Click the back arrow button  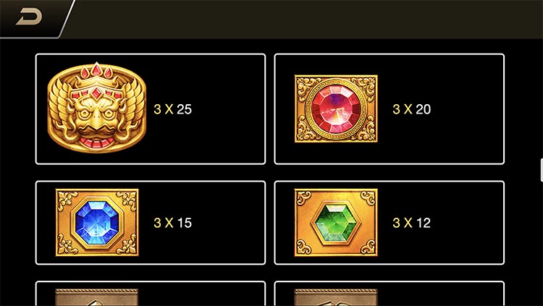click(x=29, y=17)
